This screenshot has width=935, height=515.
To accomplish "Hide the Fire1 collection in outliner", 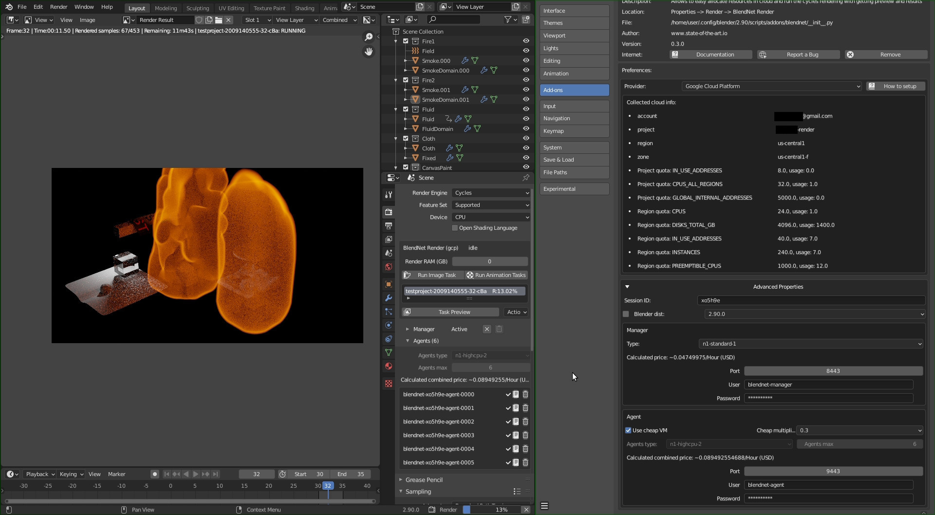I will 526,41.
